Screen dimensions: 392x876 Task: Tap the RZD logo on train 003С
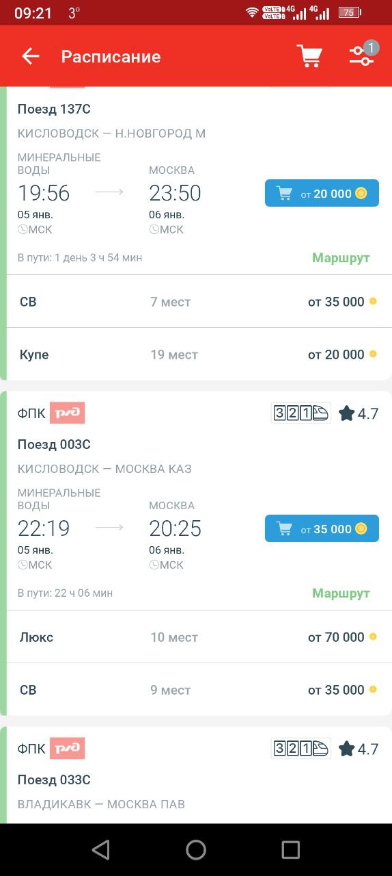coord(67,413)
